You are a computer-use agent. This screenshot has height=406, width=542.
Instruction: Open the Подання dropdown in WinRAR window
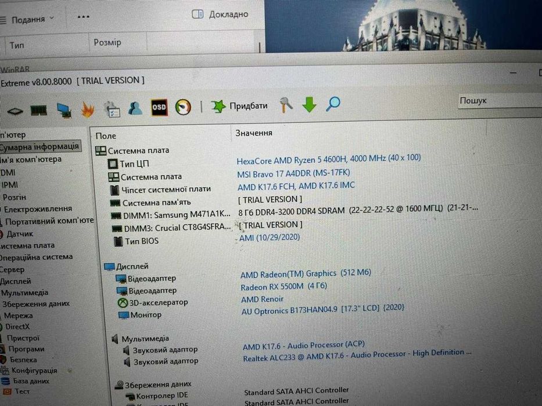click(28, 19)
